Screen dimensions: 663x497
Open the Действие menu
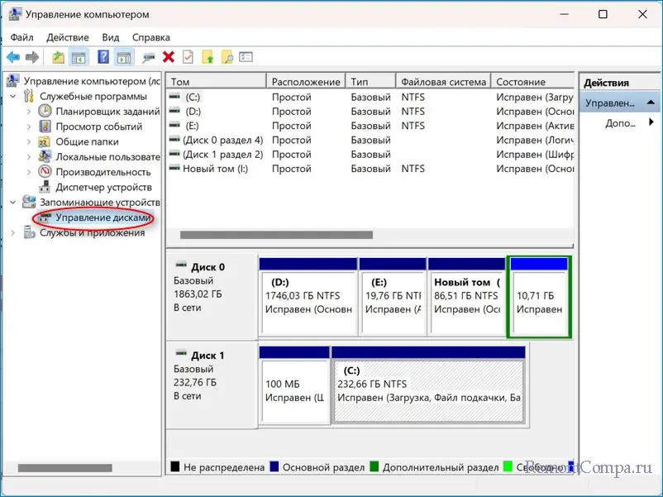[67, 37]
